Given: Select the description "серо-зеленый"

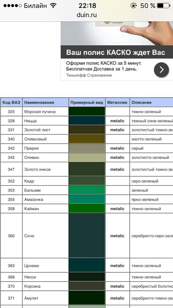Looking at the screenshot, I should click(x=145, y=181).
